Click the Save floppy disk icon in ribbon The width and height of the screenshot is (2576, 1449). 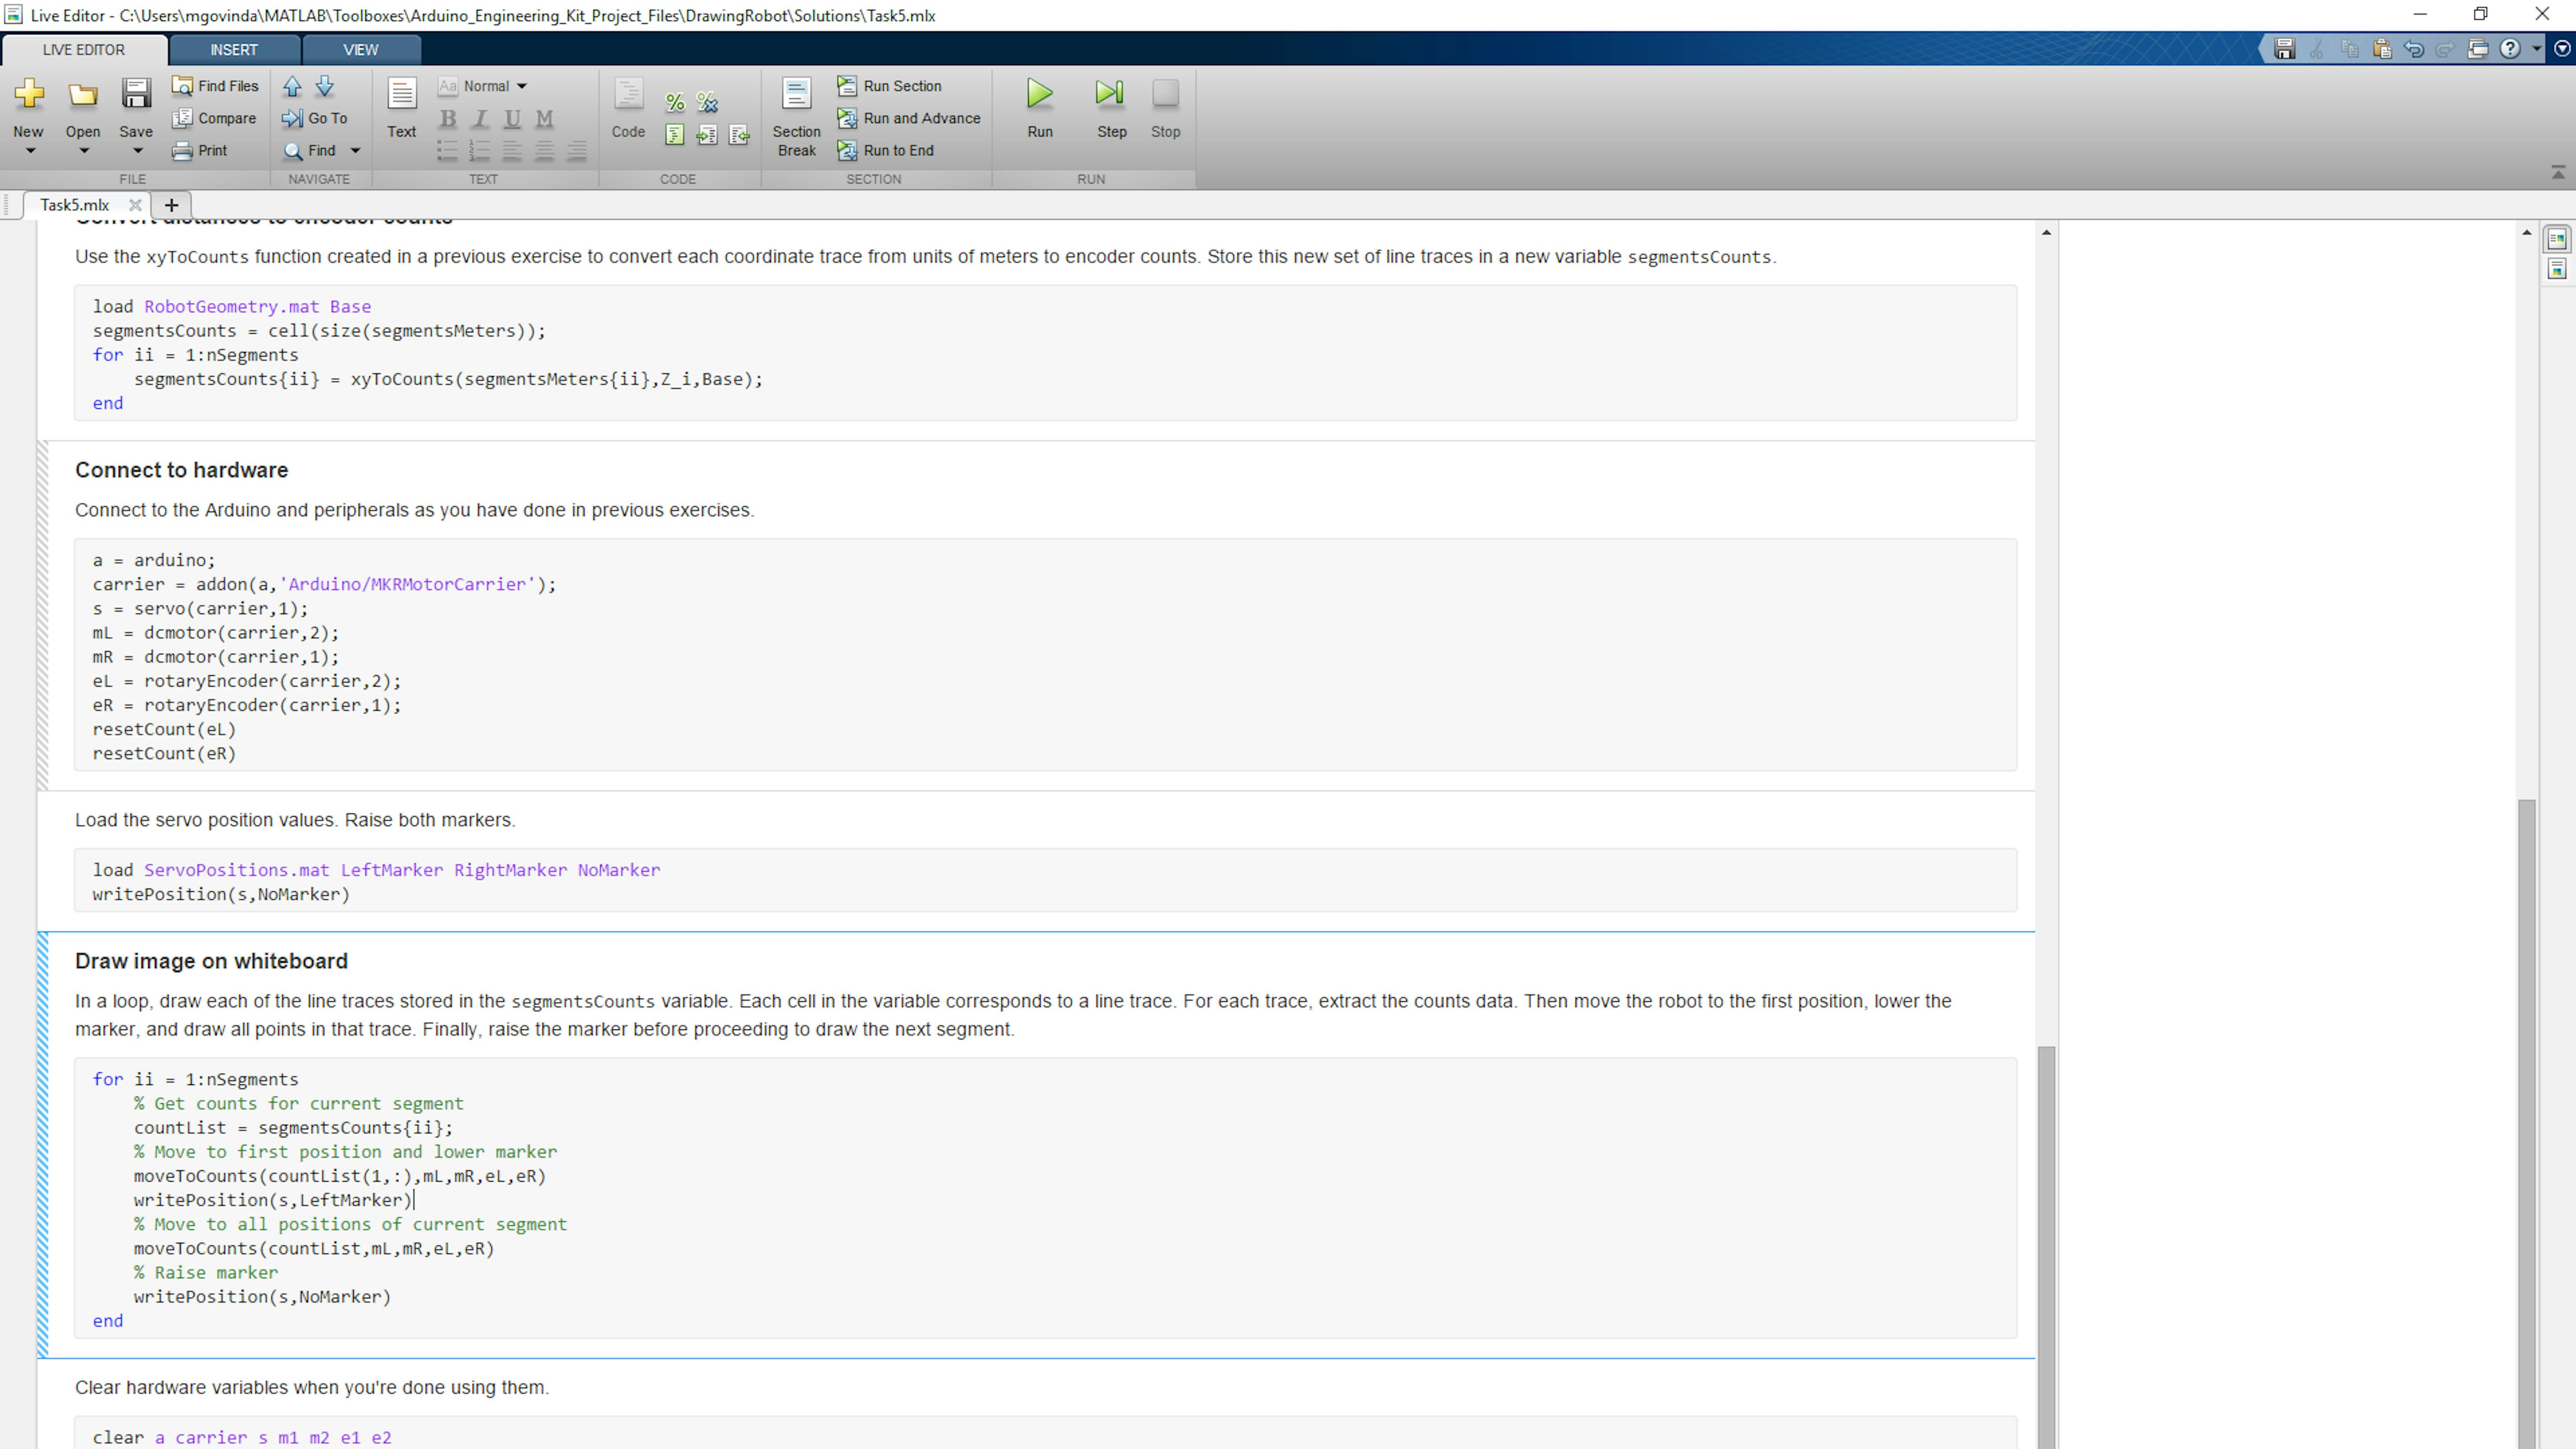[x=136, y=94]
